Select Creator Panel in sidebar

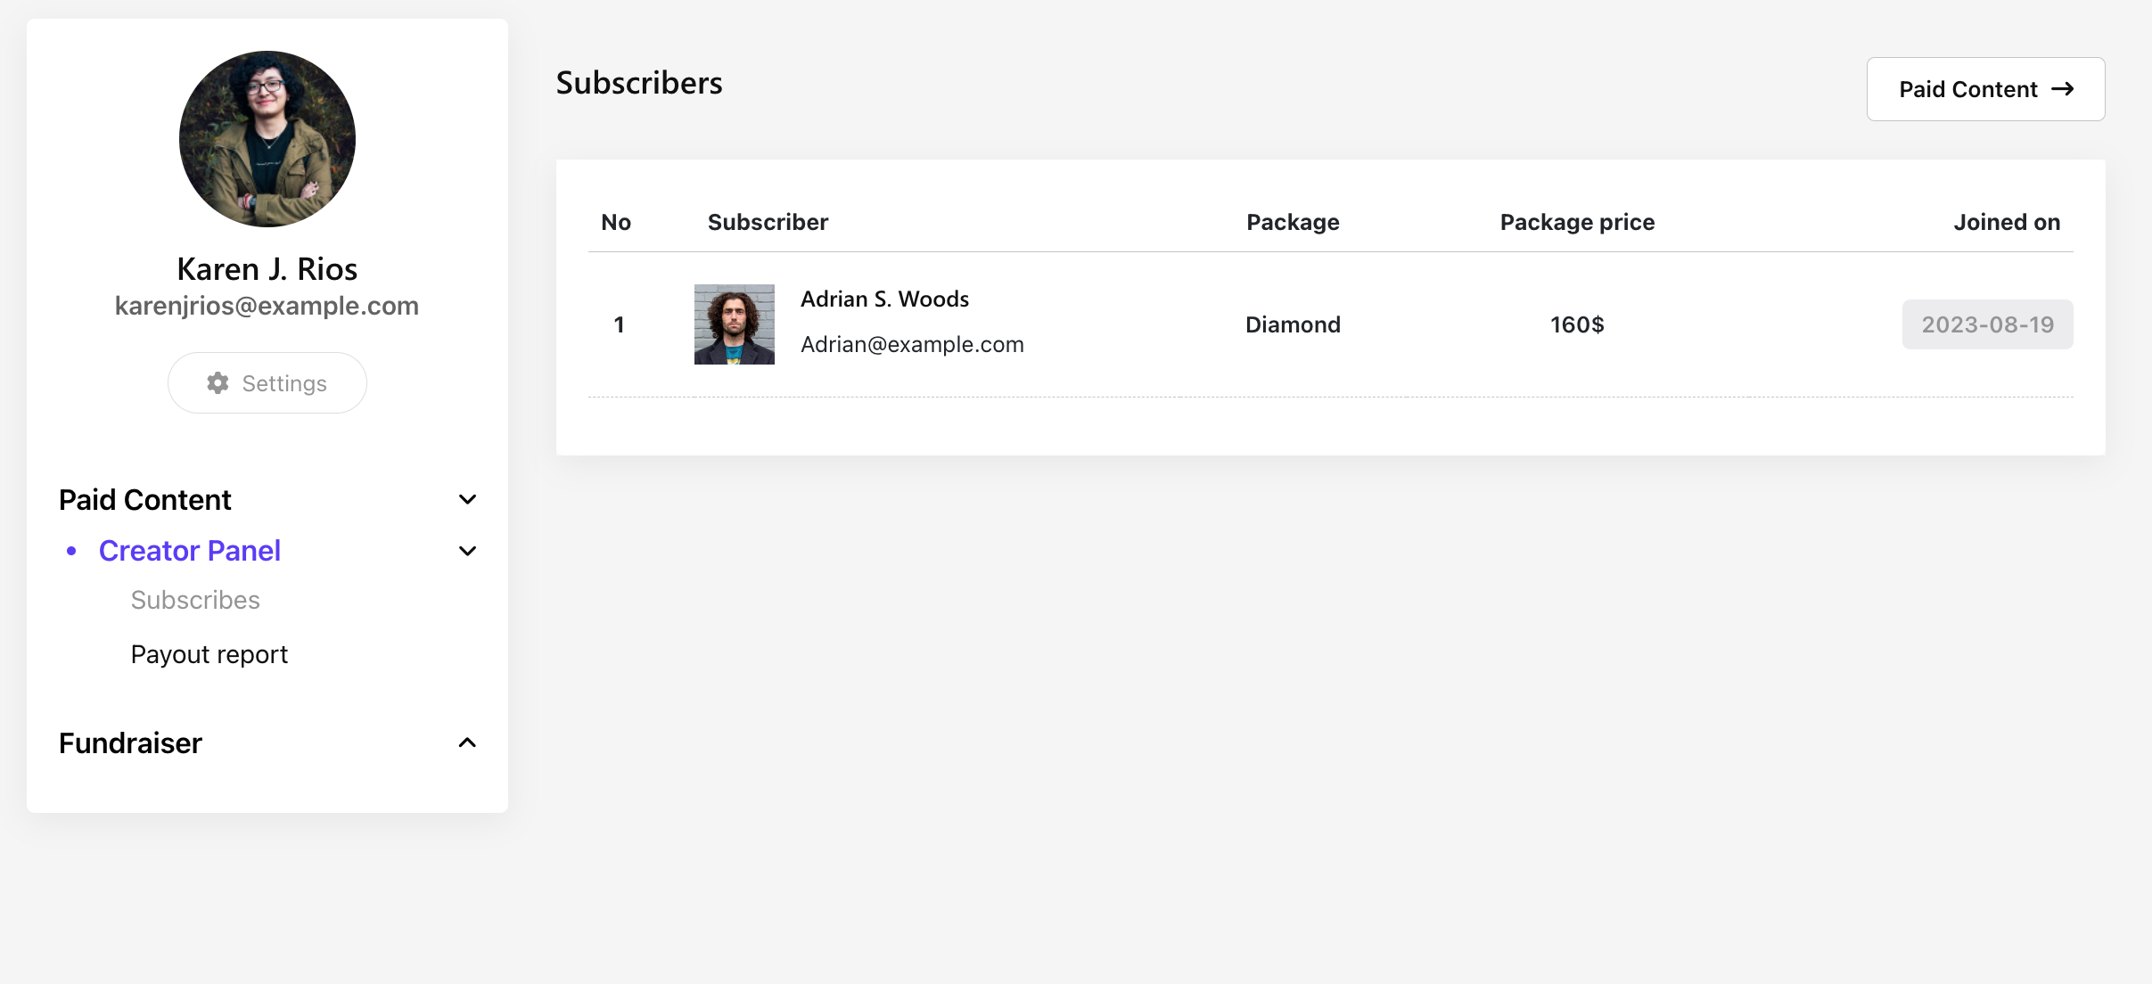pos(190,552)
